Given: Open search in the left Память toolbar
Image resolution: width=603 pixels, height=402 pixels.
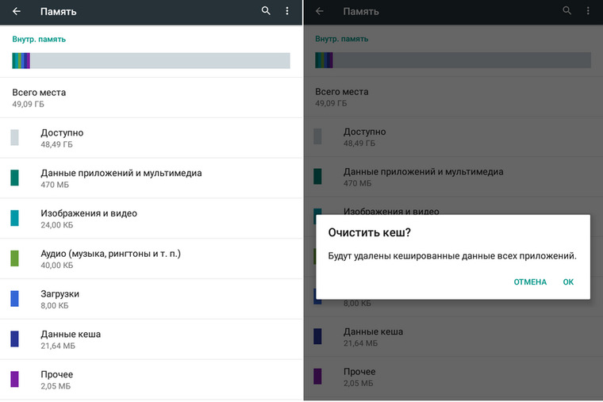Looking at the screenshot, I should pyautogui.click(x=266, y=11).
